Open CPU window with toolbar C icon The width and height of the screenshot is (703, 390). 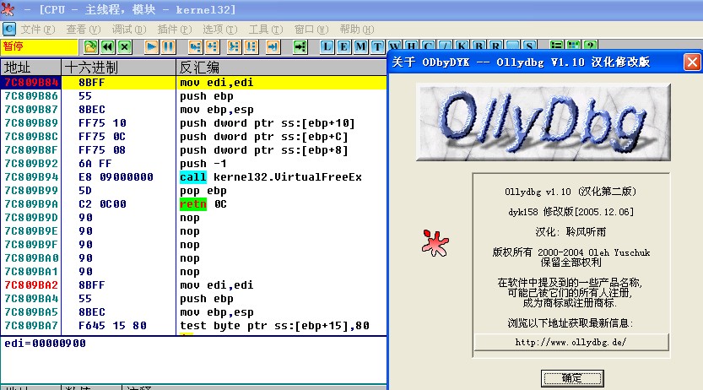[428, 46]
